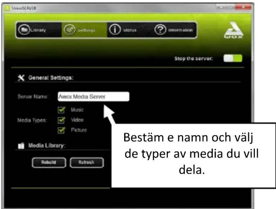Open the Library tab
Viewport: 276px width, 209px height.
click(x=39, y=30)
